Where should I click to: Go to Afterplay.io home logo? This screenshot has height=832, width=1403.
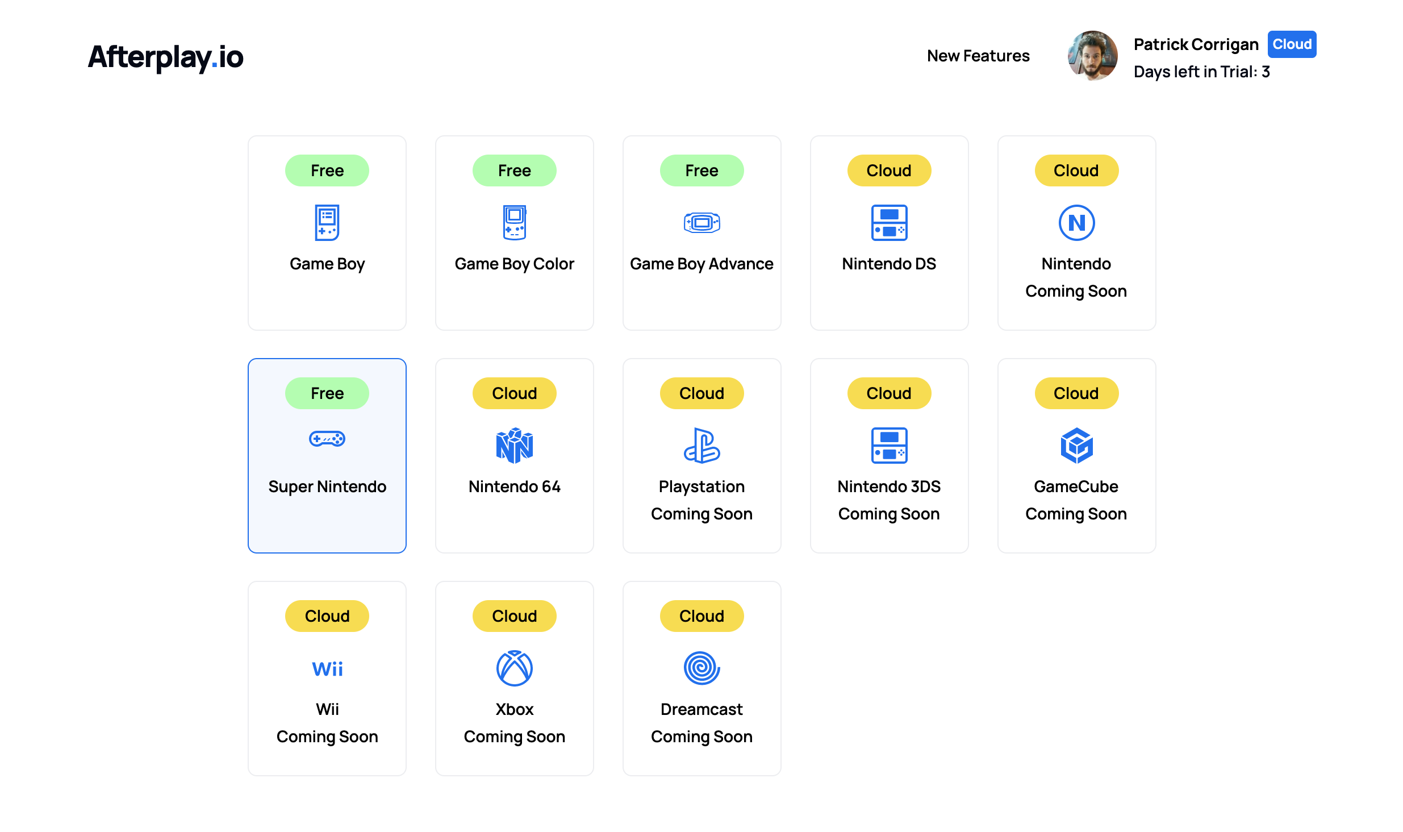click(166, 57)
